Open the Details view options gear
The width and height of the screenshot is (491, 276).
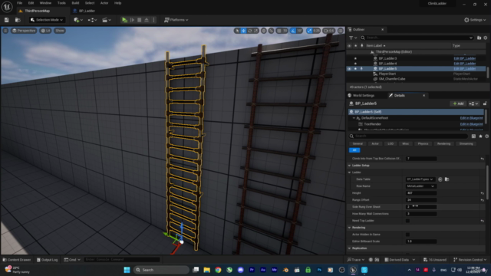pyautogui.click(x=487, y=136)
